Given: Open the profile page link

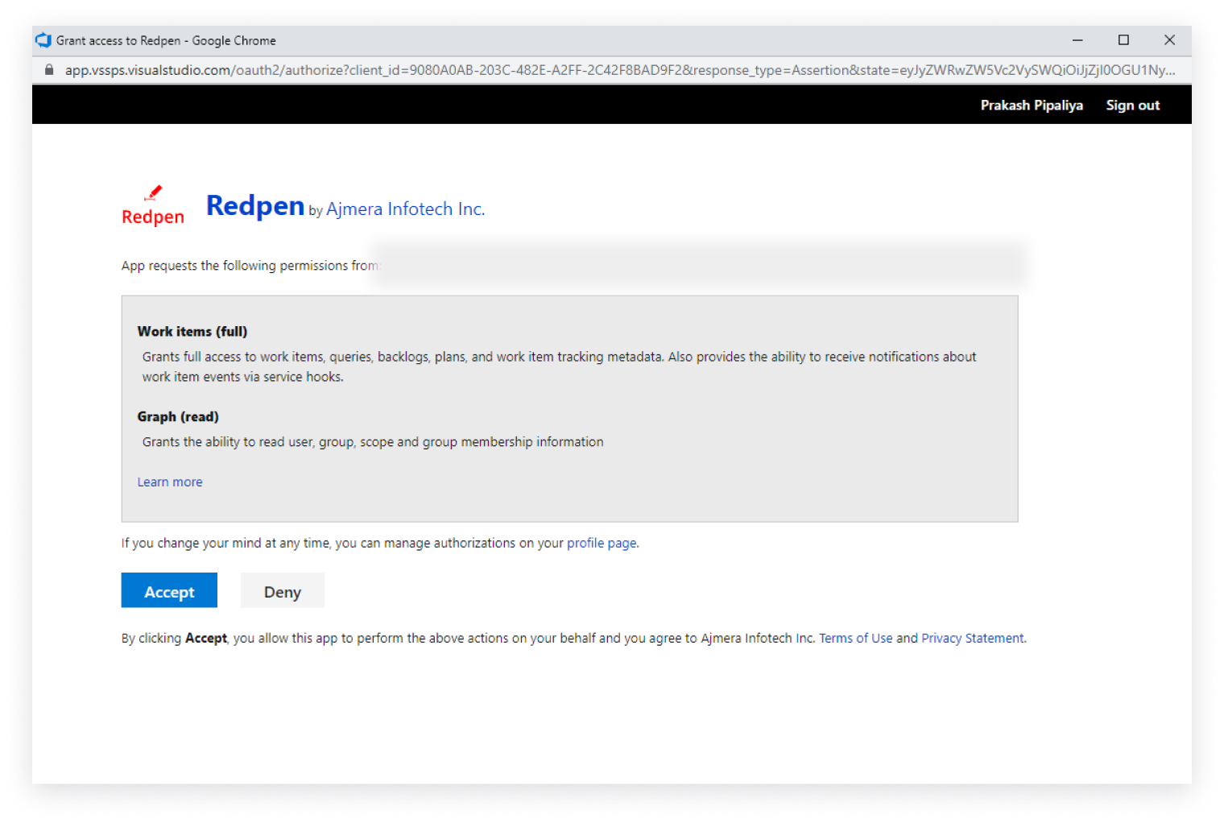Looking at the screenshot, I should tap(602, 543).
